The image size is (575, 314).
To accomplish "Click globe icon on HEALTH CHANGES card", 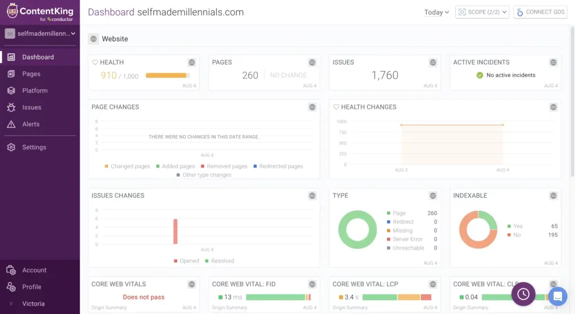I will pos(553,107).
